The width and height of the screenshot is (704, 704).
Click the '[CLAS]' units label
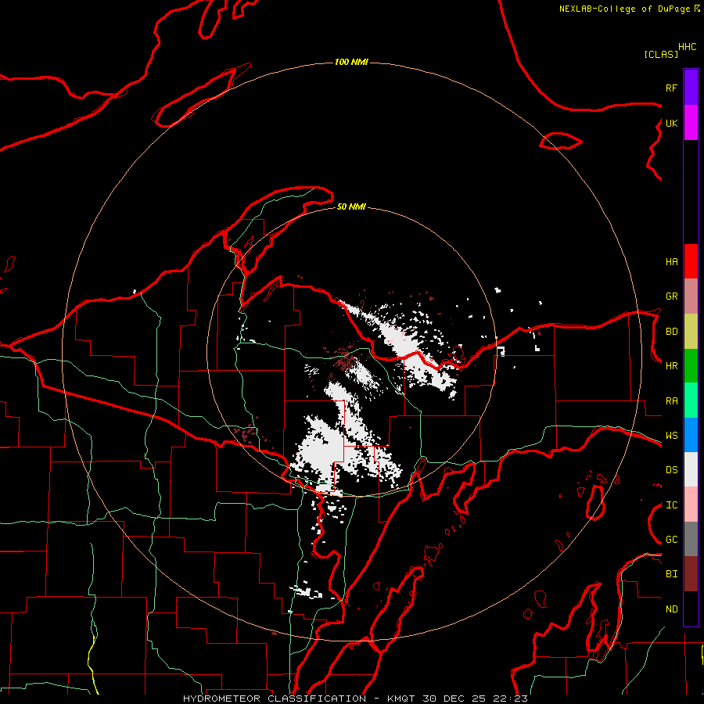click(661, 54)
